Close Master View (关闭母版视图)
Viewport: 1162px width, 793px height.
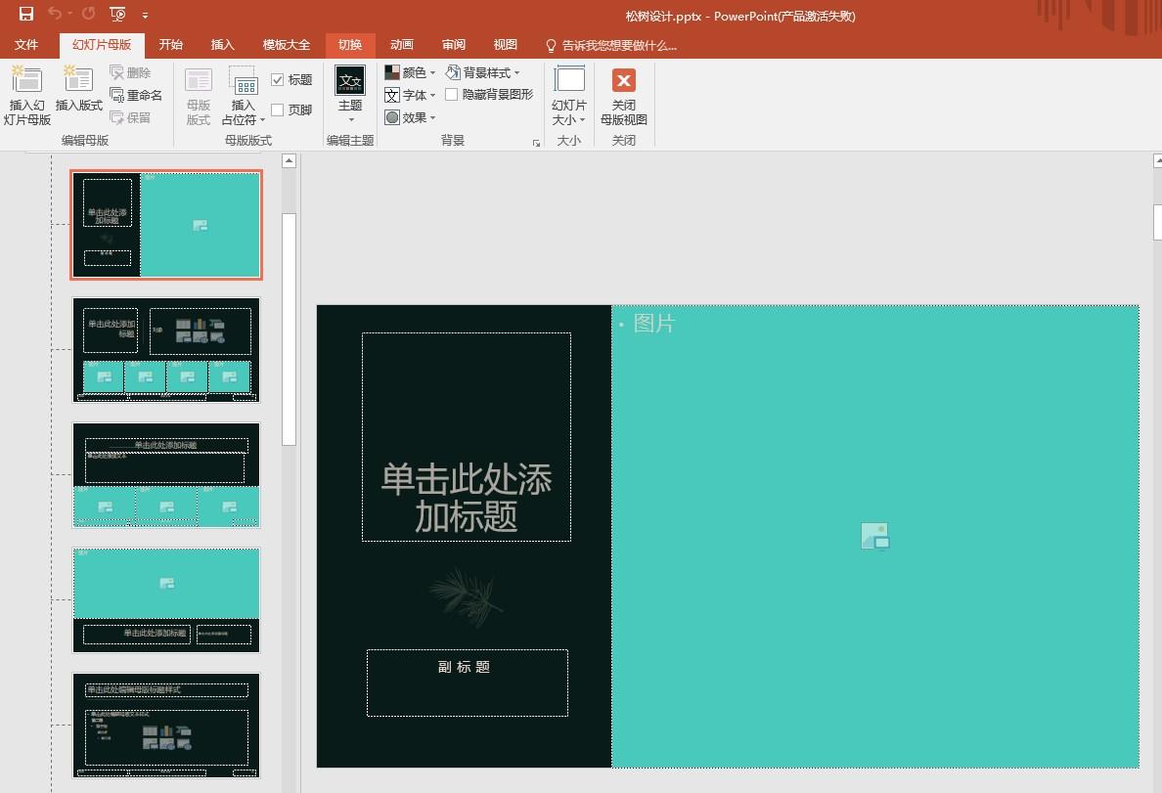click(624, 97)
